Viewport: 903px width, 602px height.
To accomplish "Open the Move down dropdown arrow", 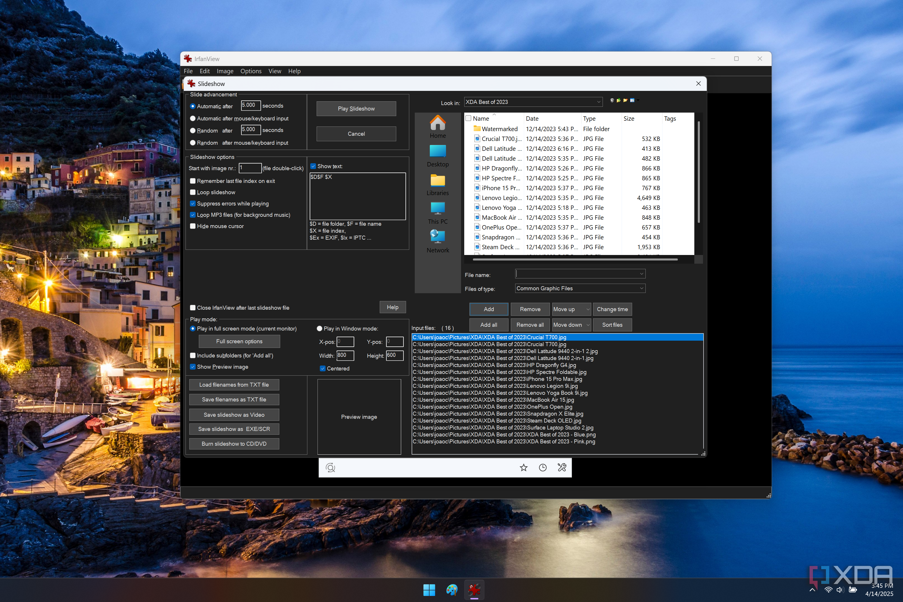I will pos(588,325).
